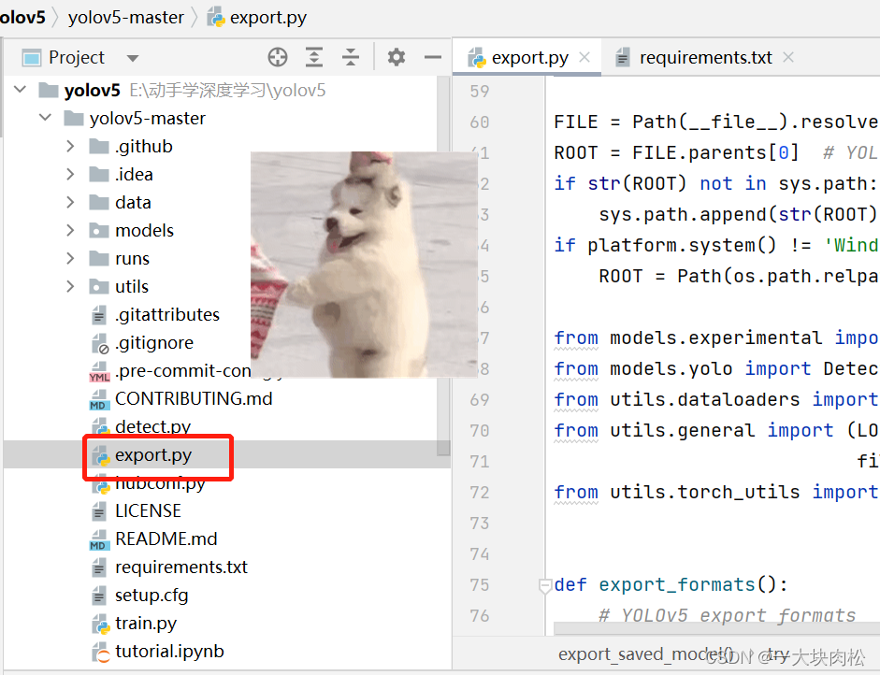
Task: Open detect.py in the tree
Action: [x=152, y=427]
